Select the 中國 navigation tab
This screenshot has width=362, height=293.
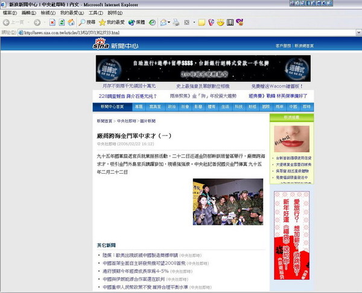click(293, 107)
